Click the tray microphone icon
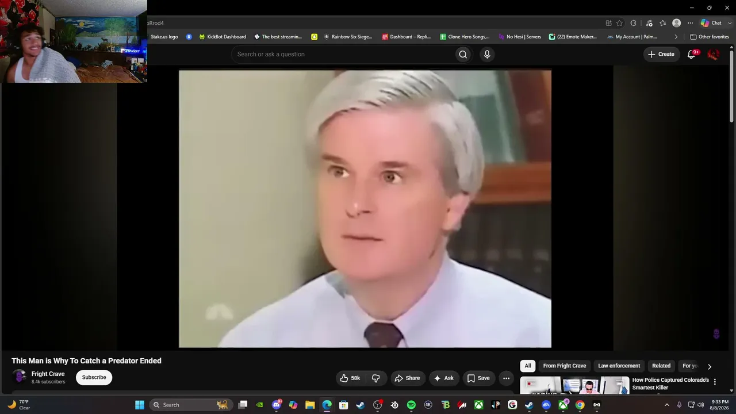 [679, 405]
